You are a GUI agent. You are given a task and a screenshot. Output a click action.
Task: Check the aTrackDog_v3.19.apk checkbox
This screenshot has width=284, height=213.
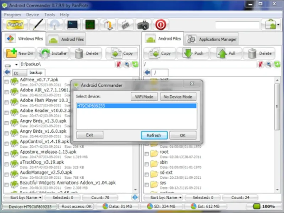6,164
